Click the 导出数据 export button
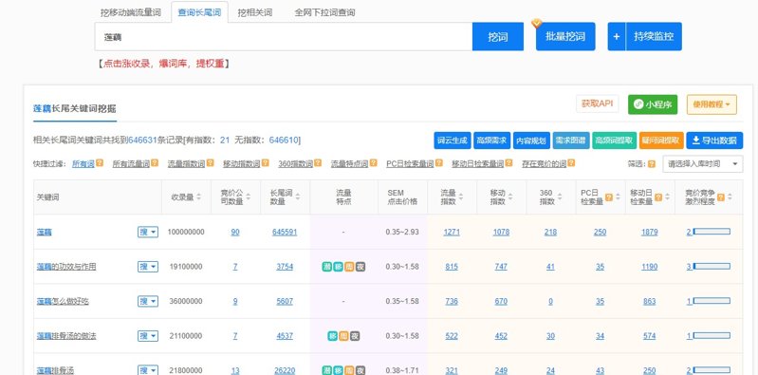Image resolution: width=758 pixels, height=375 pixels. coord(714,141)
